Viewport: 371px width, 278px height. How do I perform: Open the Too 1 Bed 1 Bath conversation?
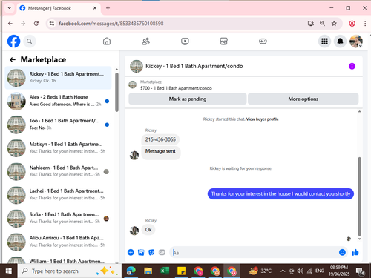[x=58, y=125]
